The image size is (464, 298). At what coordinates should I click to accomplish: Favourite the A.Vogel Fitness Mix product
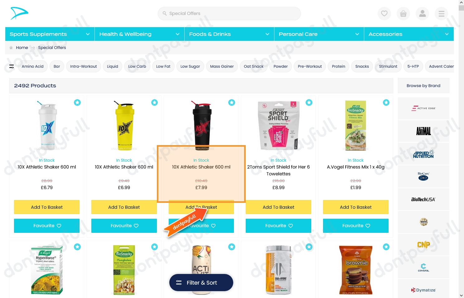pyautogui.click(x=356, y=226)
